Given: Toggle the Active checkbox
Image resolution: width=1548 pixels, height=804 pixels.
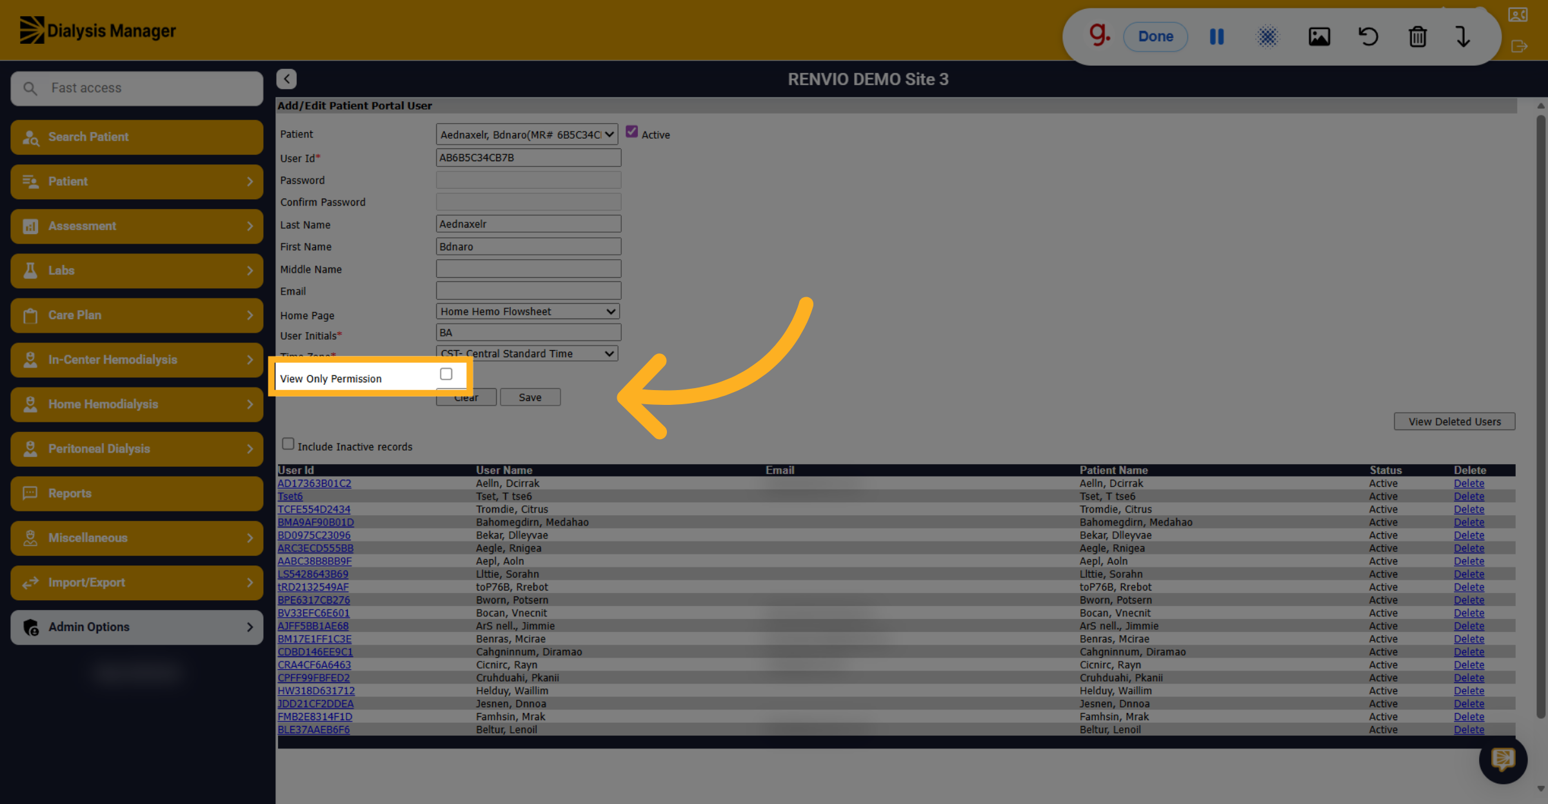Looking at the screenshot, I should tap(631, 132).
